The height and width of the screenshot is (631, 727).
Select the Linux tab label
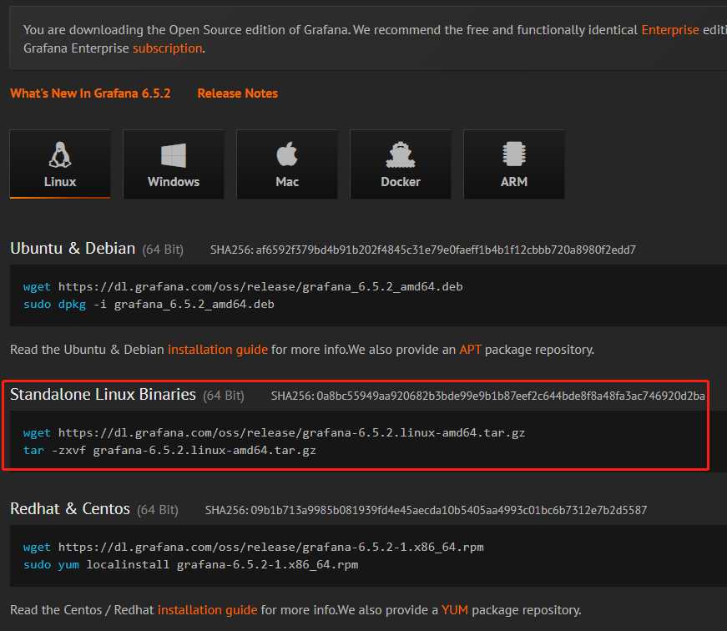coord(60,182)
